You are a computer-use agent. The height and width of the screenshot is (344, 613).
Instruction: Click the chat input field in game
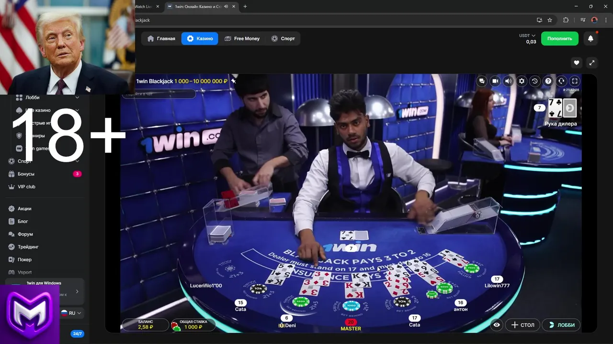click(x=159, y=94)
